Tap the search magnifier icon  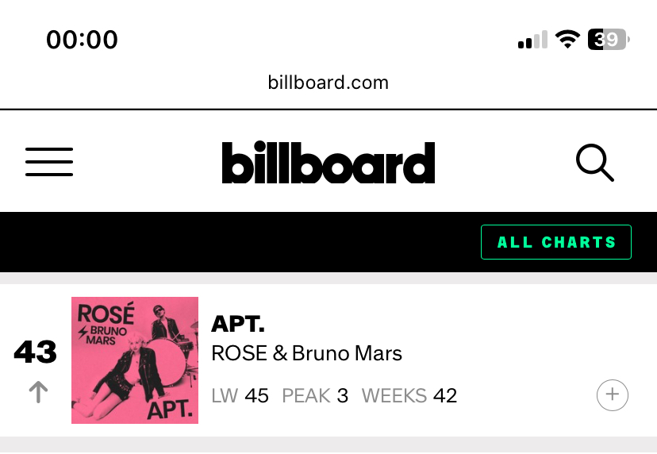(595, 163)
